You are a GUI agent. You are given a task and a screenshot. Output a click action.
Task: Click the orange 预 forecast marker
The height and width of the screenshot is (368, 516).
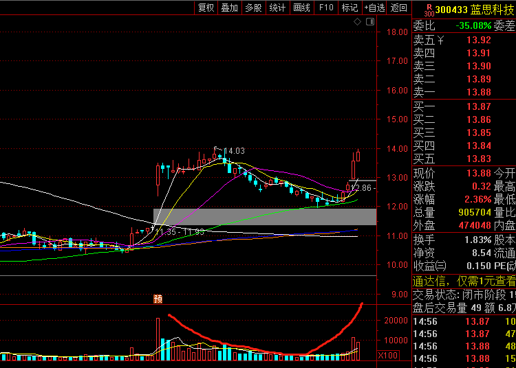(x=158, y=299)
